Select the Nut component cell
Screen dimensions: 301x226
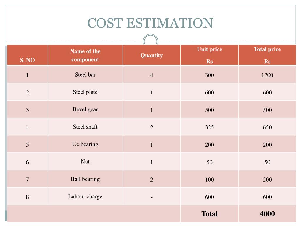click(x=85, y=162)
